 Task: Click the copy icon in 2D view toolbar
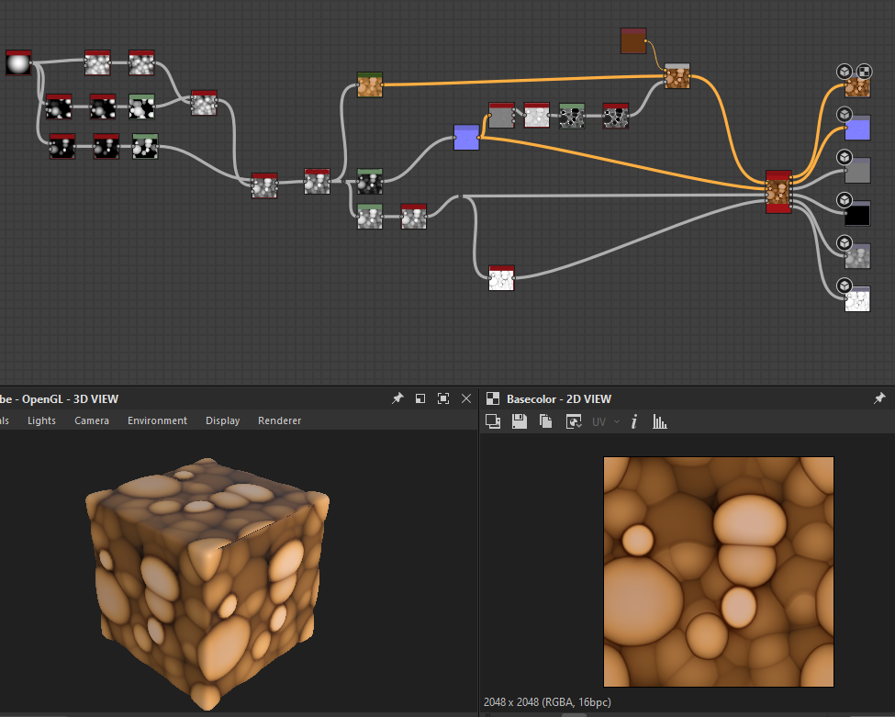(x=546, y=421)
